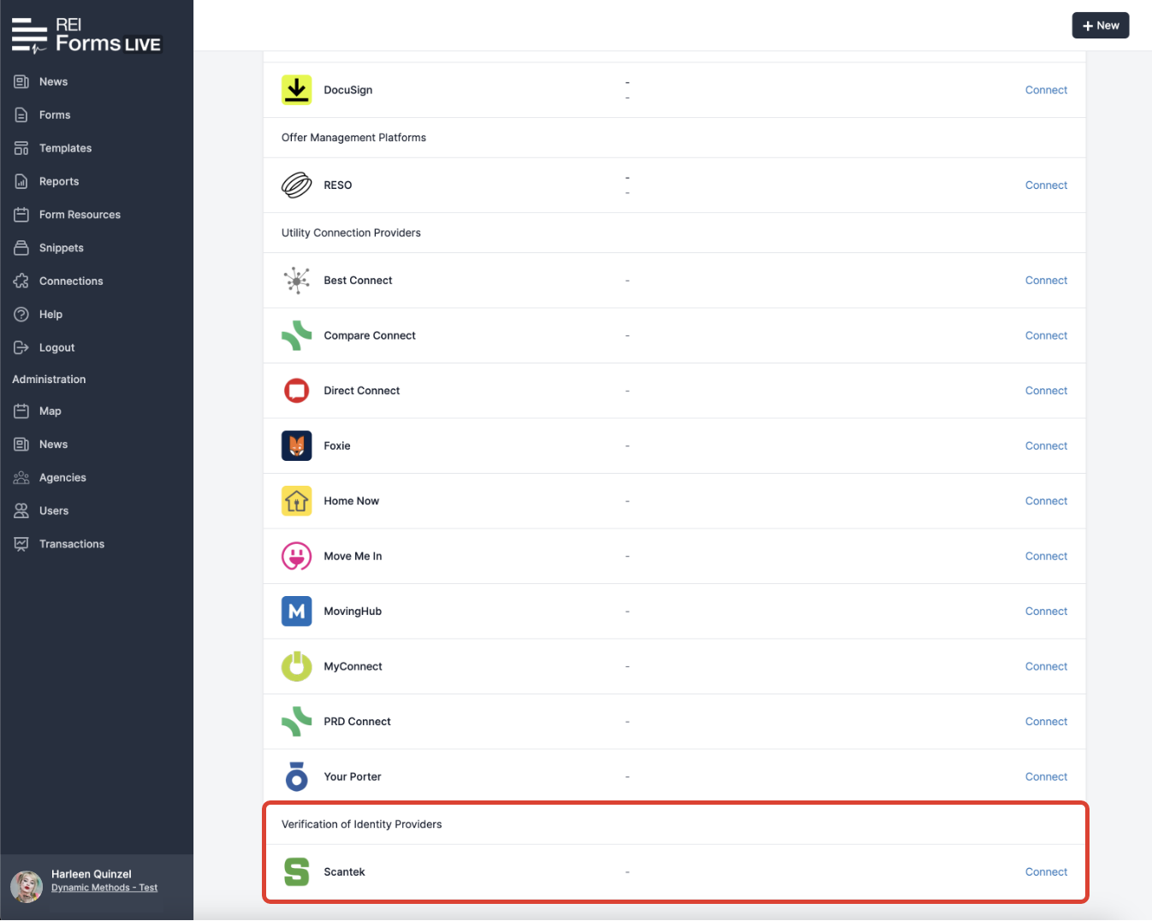The height and width of the screenshot is (921, 1152).
Task: Click the Best Connect network logo
Action: tap(297, 280)
